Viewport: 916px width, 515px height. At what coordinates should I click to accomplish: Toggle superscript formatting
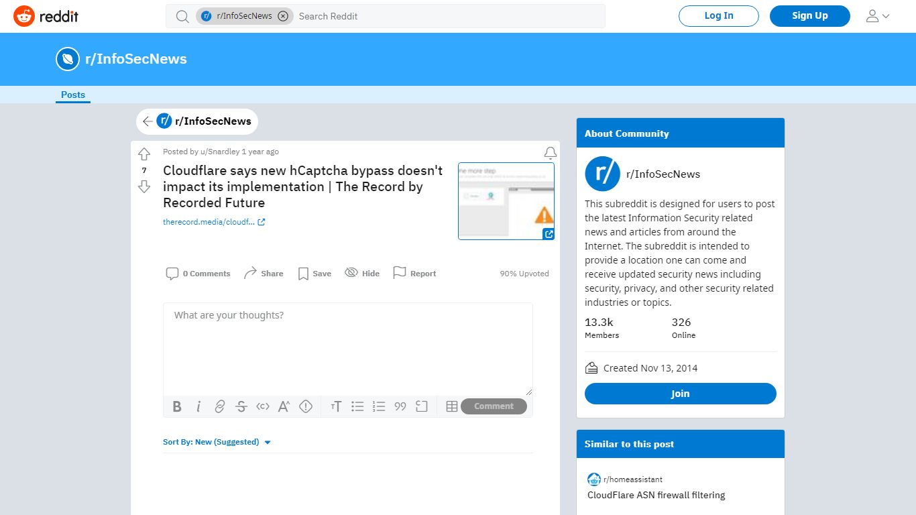284,406
